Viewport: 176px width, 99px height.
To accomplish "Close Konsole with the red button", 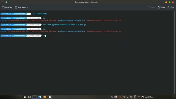I will point(173,2).
